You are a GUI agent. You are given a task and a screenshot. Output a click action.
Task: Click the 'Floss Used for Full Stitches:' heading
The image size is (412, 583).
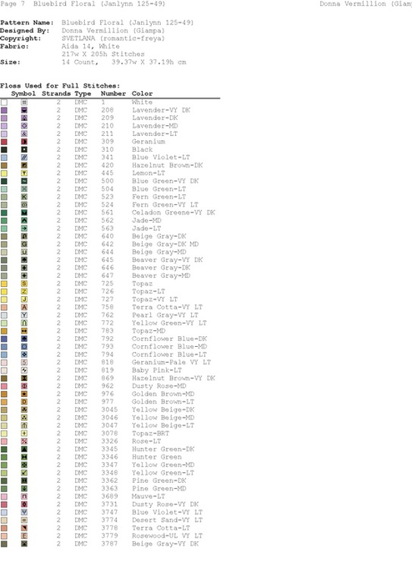60,86
